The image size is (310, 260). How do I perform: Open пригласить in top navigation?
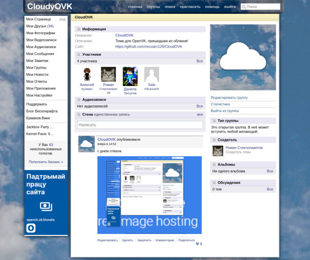pyautogui.click(x=190, y=7)
